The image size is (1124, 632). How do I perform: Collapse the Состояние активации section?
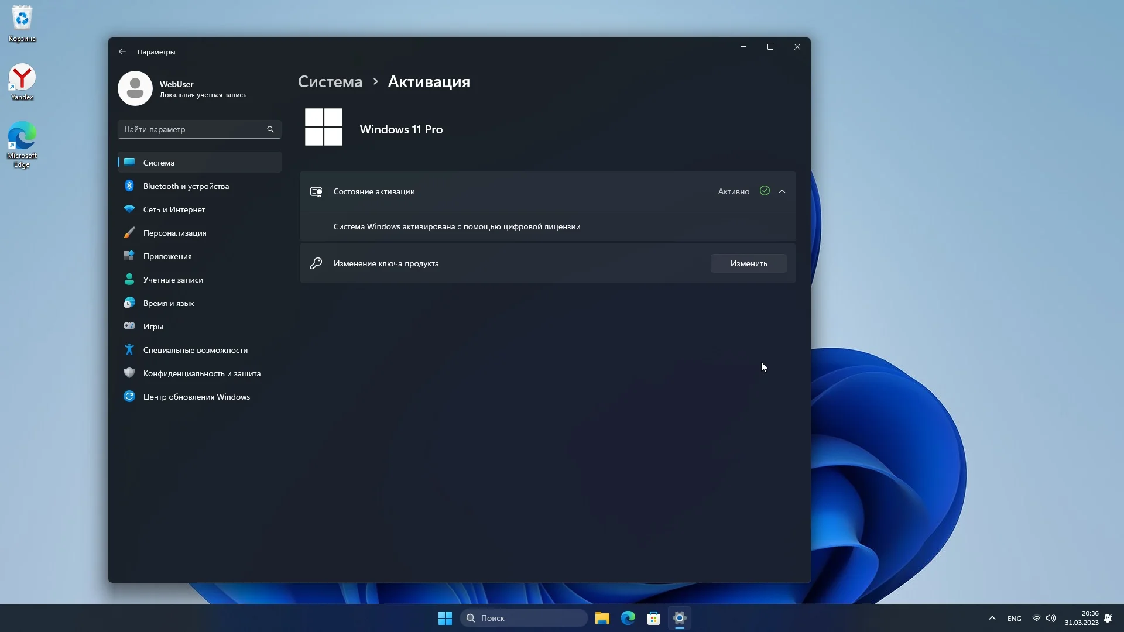[782, 191]
